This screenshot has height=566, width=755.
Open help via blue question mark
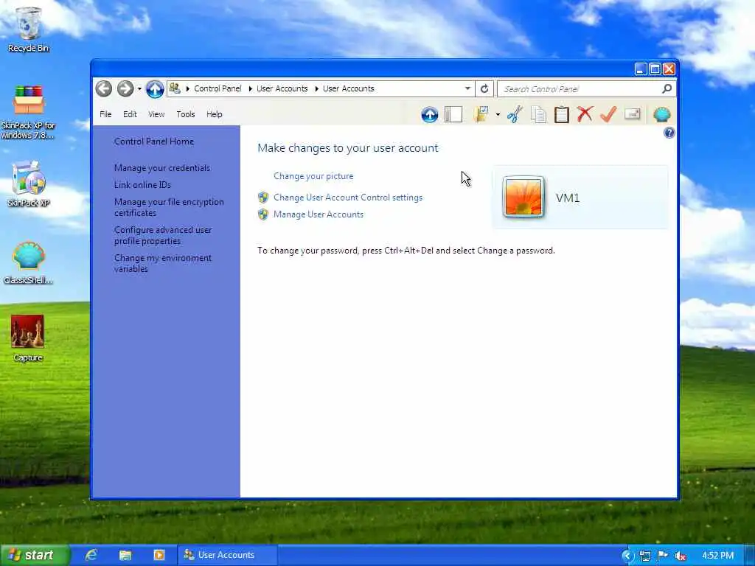pos(669,133)
